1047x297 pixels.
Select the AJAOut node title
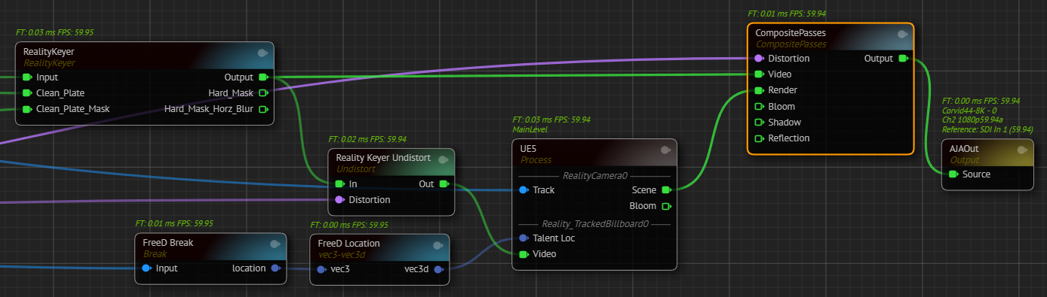click(964, 149)
